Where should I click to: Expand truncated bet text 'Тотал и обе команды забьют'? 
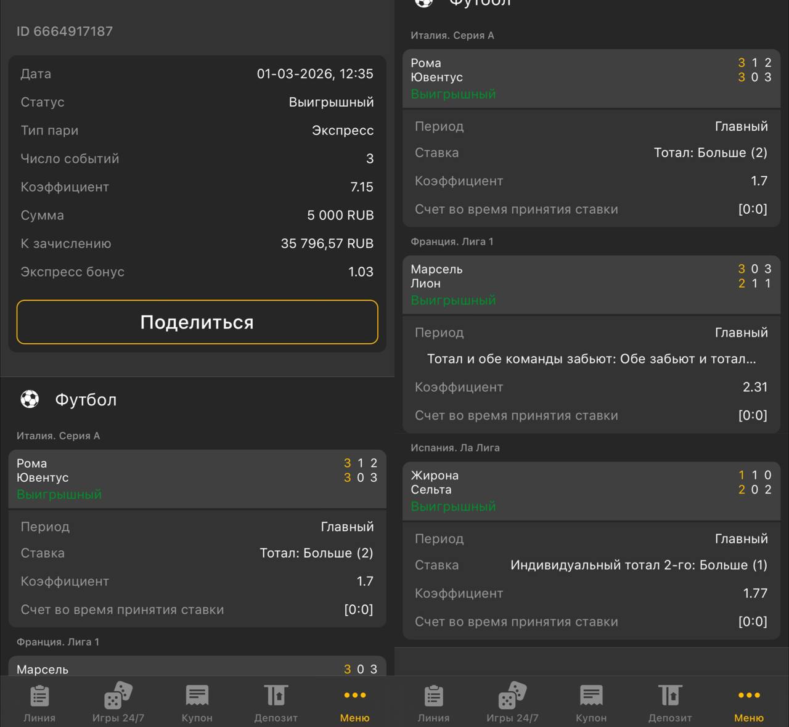[x=591, y=359]
